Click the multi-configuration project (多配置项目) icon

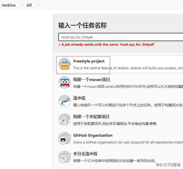[65, 120]
